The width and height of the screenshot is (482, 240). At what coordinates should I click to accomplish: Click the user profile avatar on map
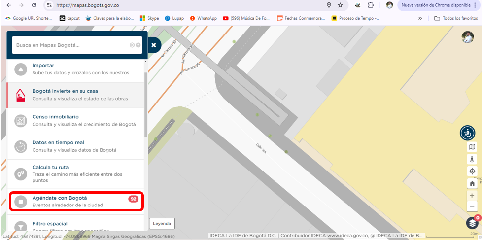[467, 37]
